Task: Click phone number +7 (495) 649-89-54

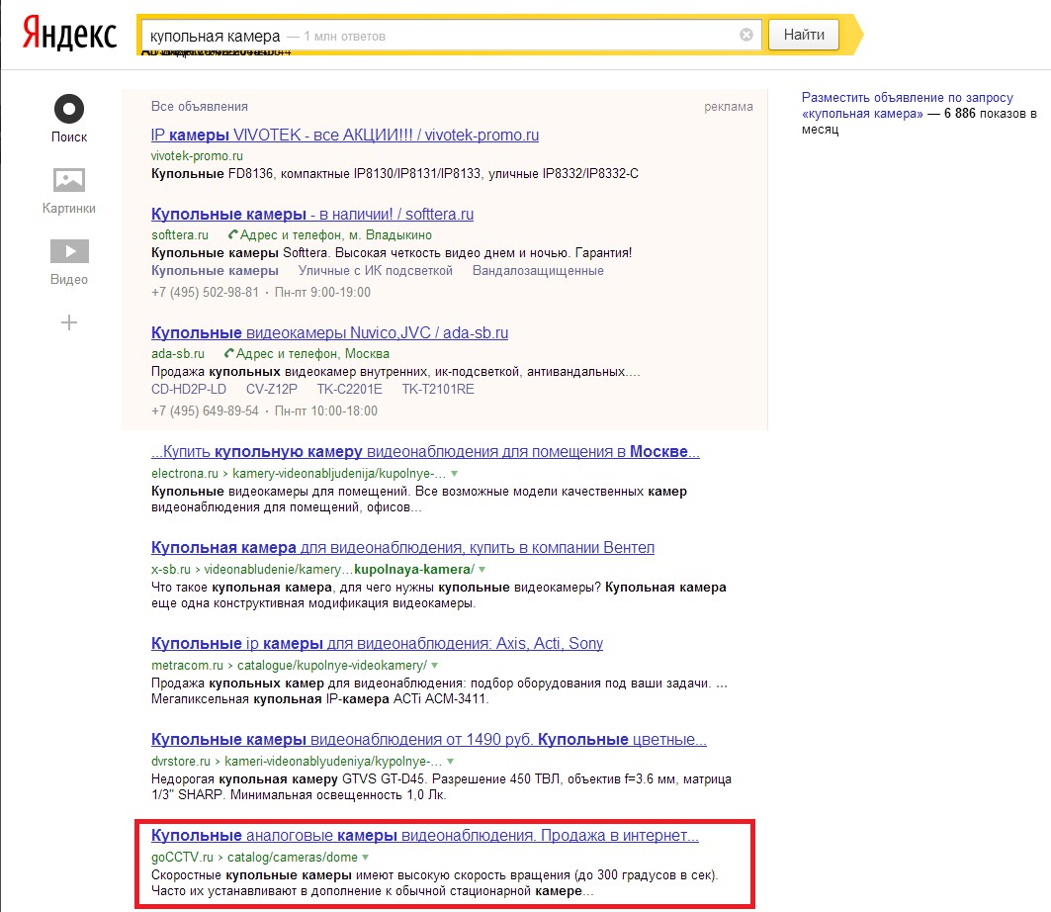Action: [205, 411]
